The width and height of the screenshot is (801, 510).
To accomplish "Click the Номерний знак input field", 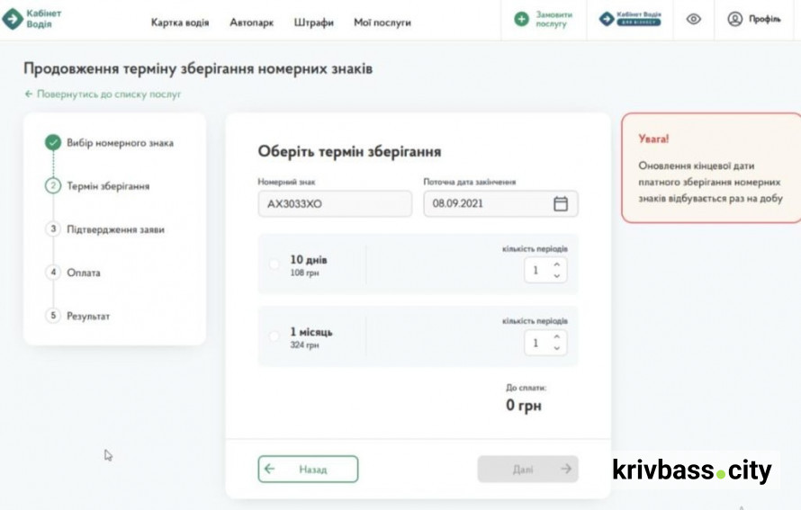I will coord(335,204).
